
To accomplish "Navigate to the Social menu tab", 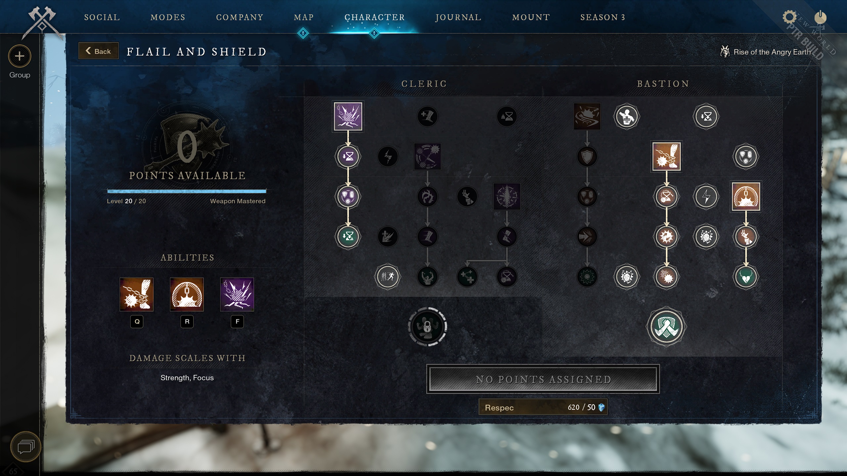I will [x=102, y=17].
